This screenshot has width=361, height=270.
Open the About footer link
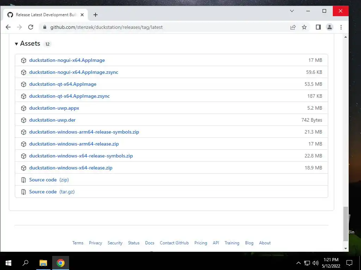coord(265,243)
